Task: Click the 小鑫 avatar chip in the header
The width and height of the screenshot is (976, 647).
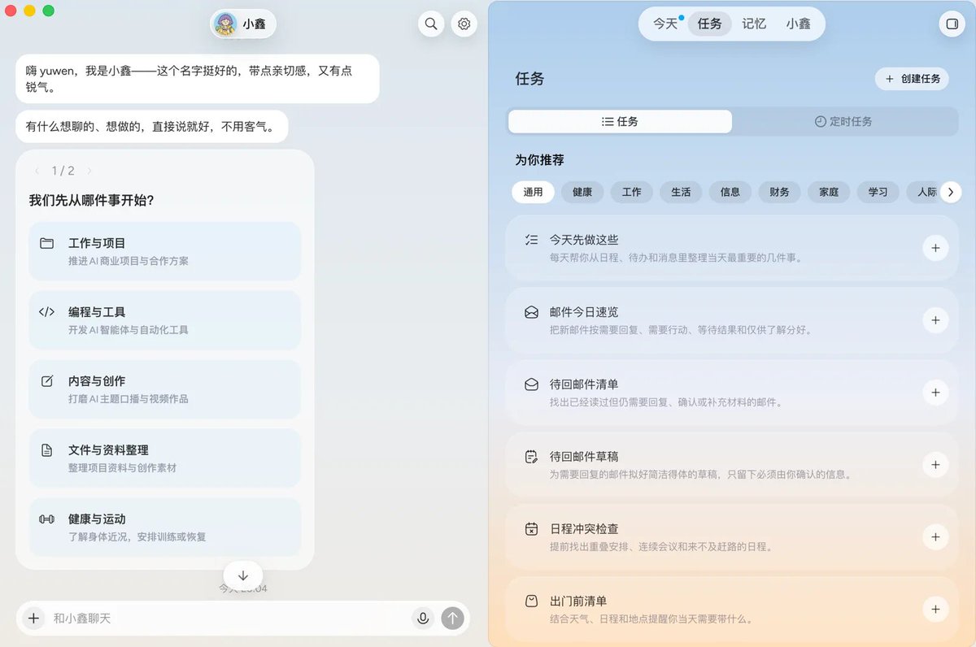Action: coord(243,24)
